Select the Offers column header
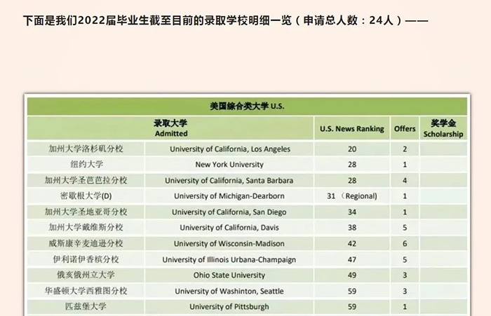This screenshot has height=316, width=491. pyautogui.click(x=405, y=129)
